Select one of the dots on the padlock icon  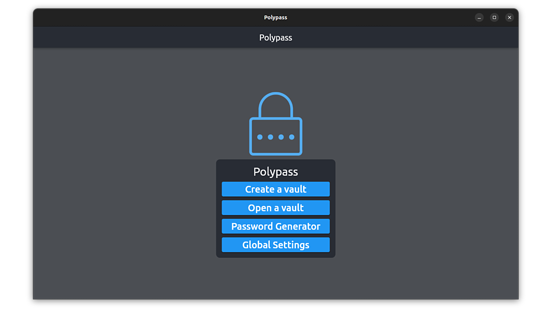(x=270, y=137)
